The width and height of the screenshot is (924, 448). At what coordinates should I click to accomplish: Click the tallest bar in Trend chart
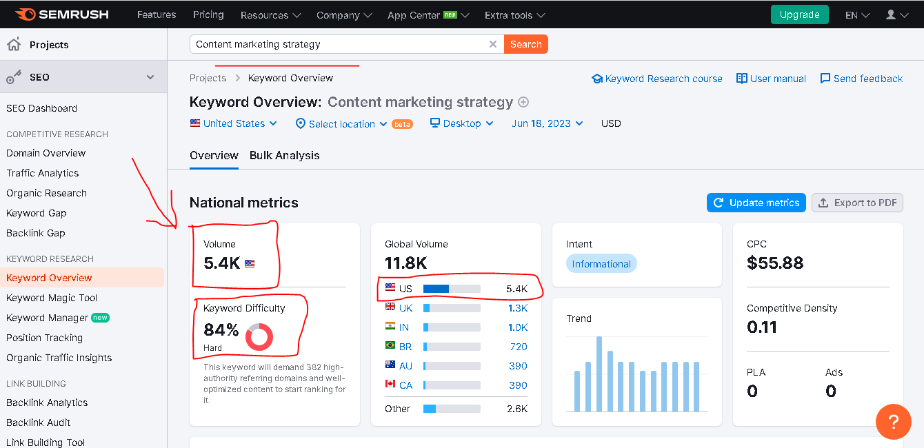point(599,374)
